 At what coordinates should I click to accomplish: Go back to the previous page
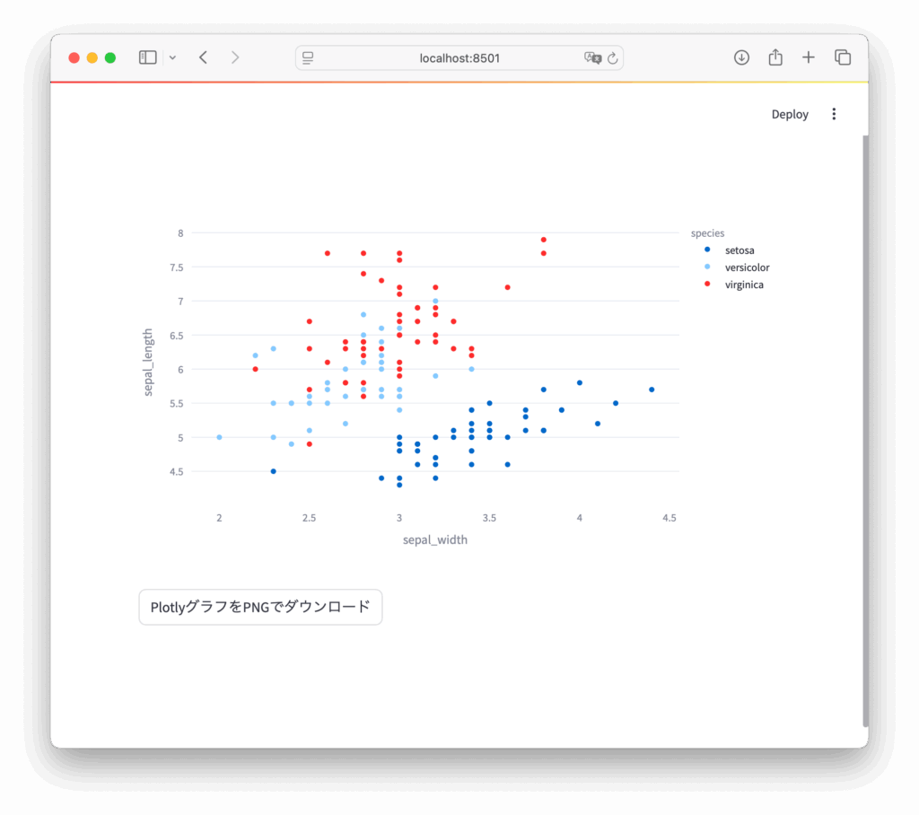pyautogui.click(x=204, y=57)
